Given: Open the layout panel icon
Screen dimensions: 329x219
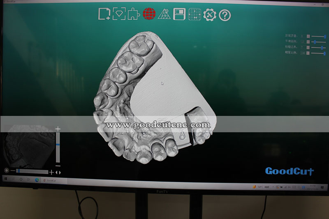Looking at the screenshot, I should (179, 14).
